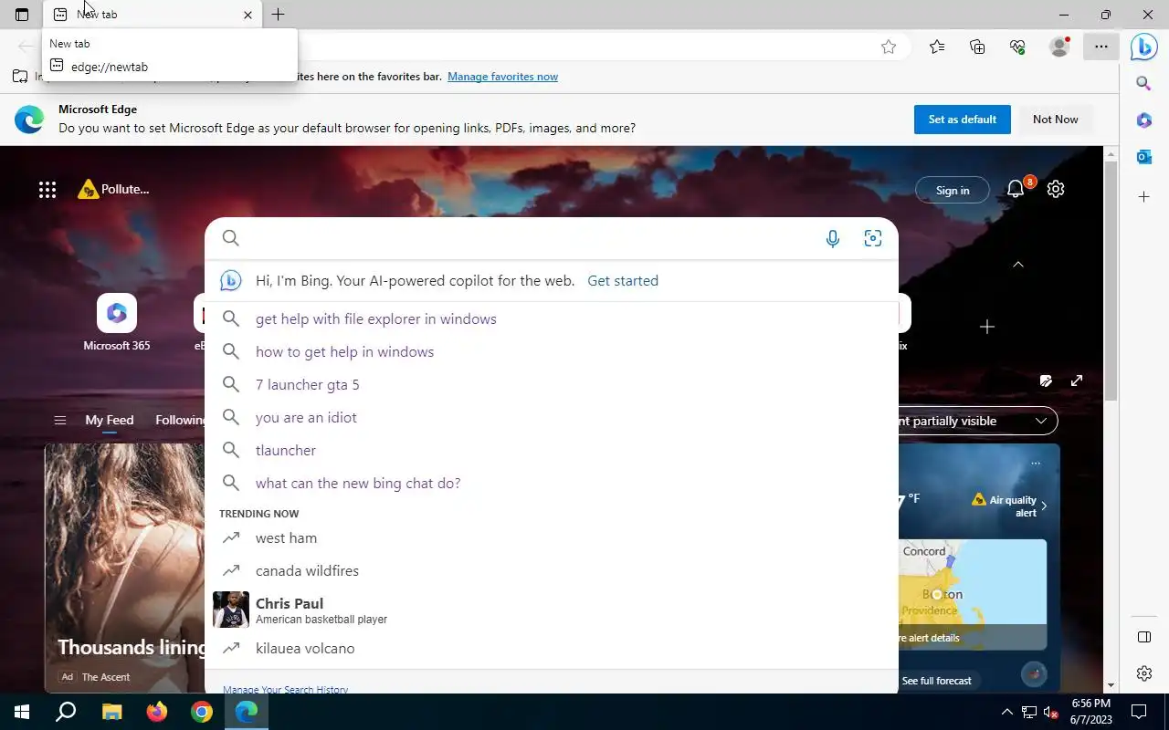1169x730 pixels.
Task: Open the Collections icon
Action: 977,47
